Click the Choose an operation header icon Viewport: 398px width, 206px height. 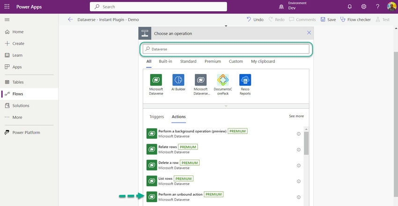tap(145, 33)
